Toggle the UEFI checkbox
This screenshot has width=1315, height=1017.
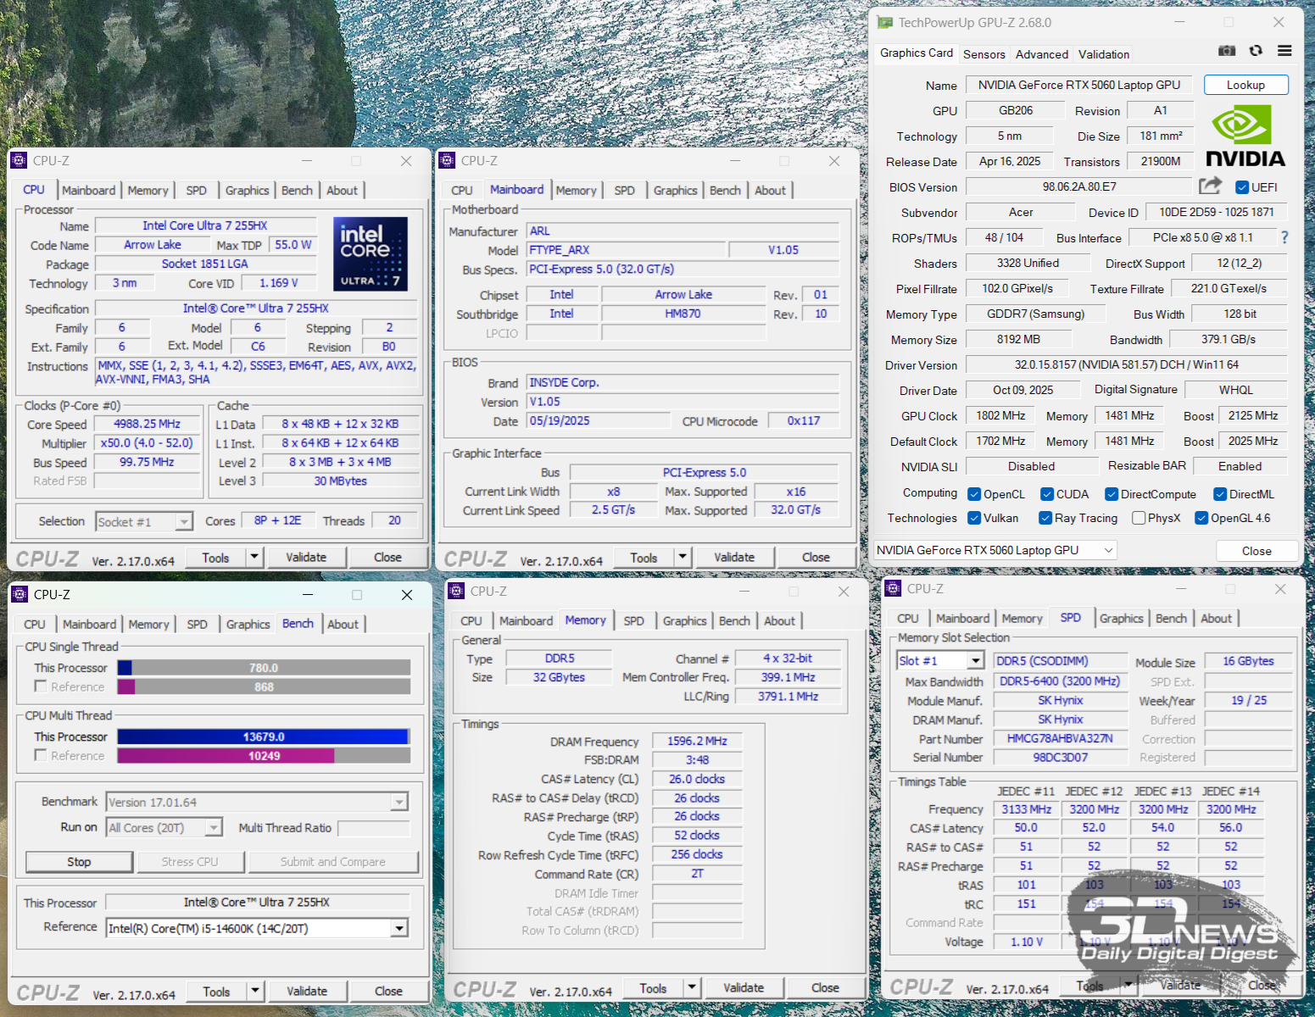(1242, 187)
